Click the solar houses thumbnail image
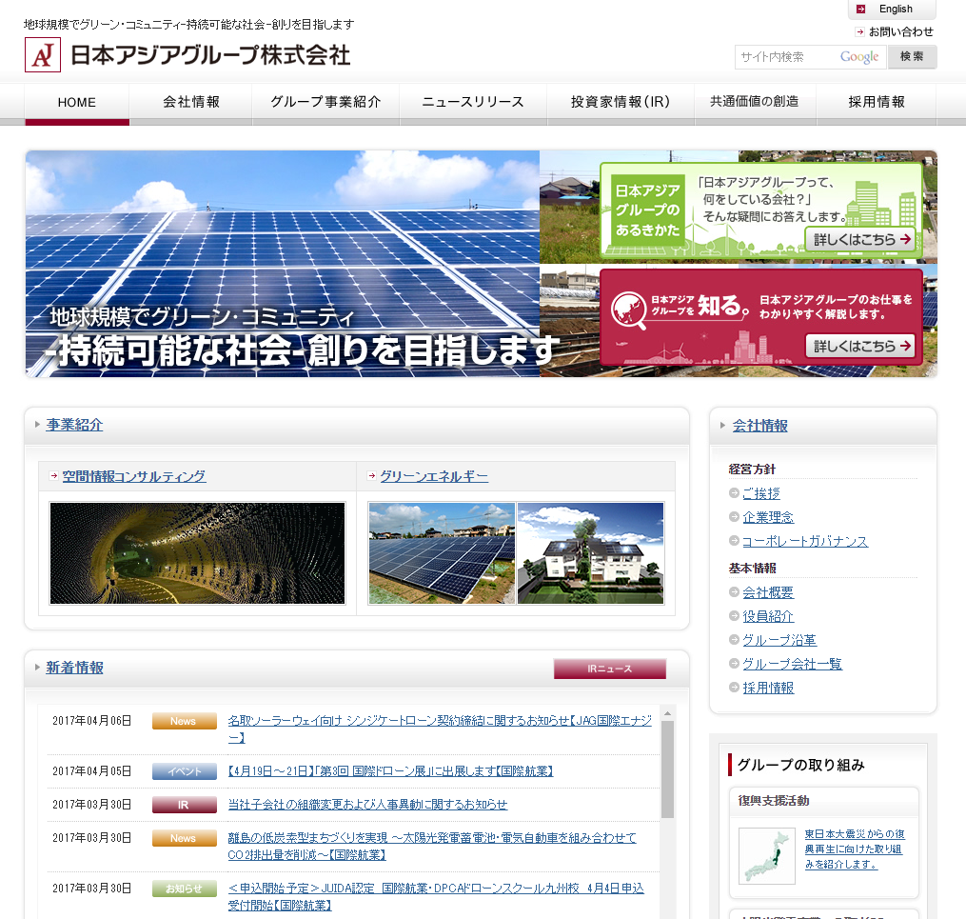The image size is (966, 919). click(591, 553)
